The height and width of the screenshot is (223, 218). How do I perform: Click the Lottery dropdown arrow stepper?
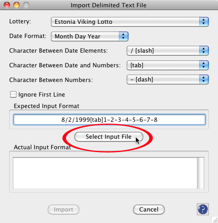pos(204,22)
